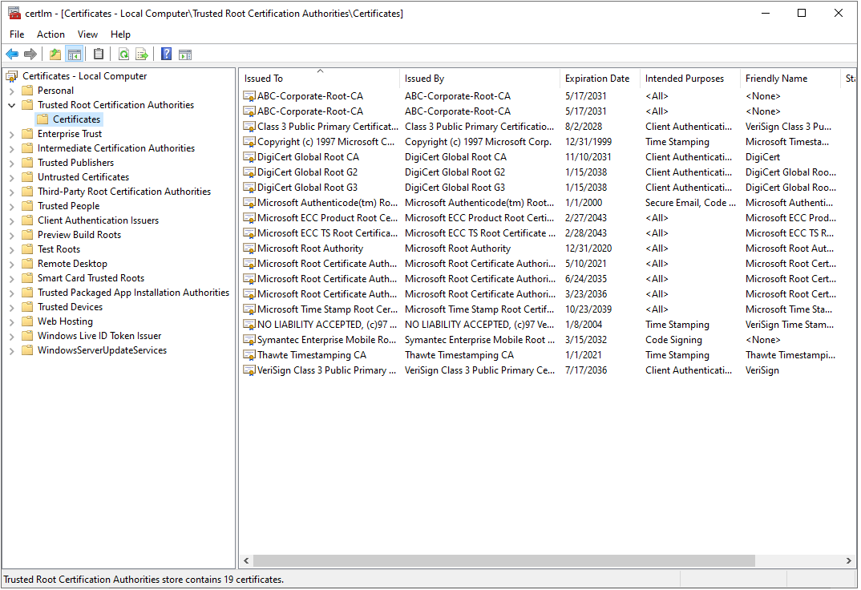Viewport: 861px width, 590px height.
Task: Click the certlm icon in the title bar
Action: [14, 13]
